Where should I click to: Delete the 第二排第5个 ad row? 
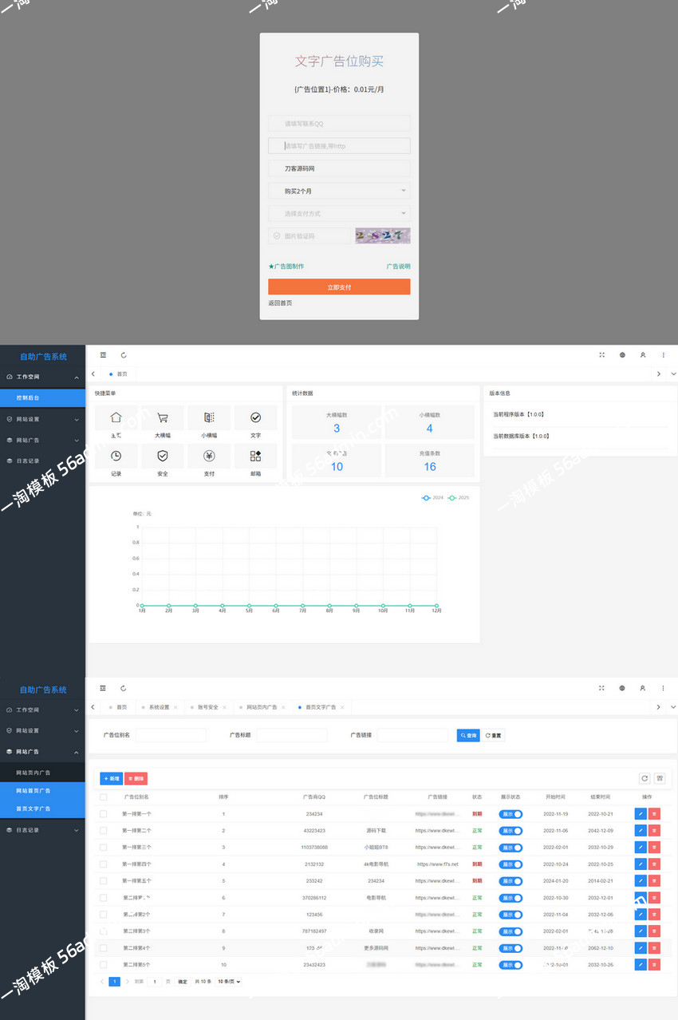tap(655, 965)
